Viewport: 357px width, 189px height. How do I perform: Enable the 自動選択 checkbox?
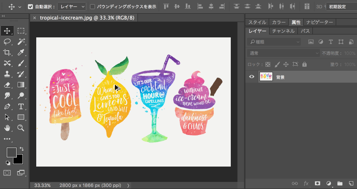30,7
